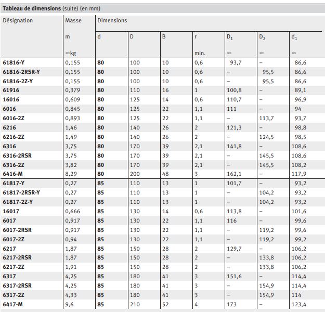This screenshot has width=325, height=312.
Task: Select D1 value 162,1
Action: point(234,174)
